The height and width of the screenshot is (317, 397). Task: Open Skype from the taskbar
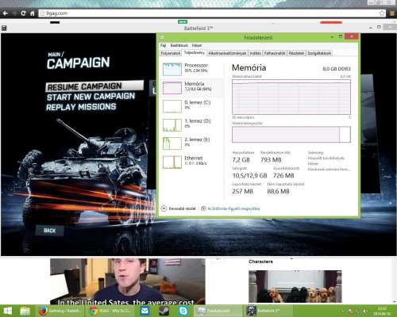(x=183, y=311)
